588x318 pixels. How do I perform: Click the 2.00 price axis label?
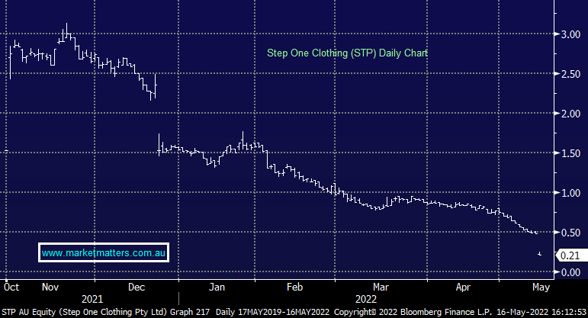(x=570, y=114)
